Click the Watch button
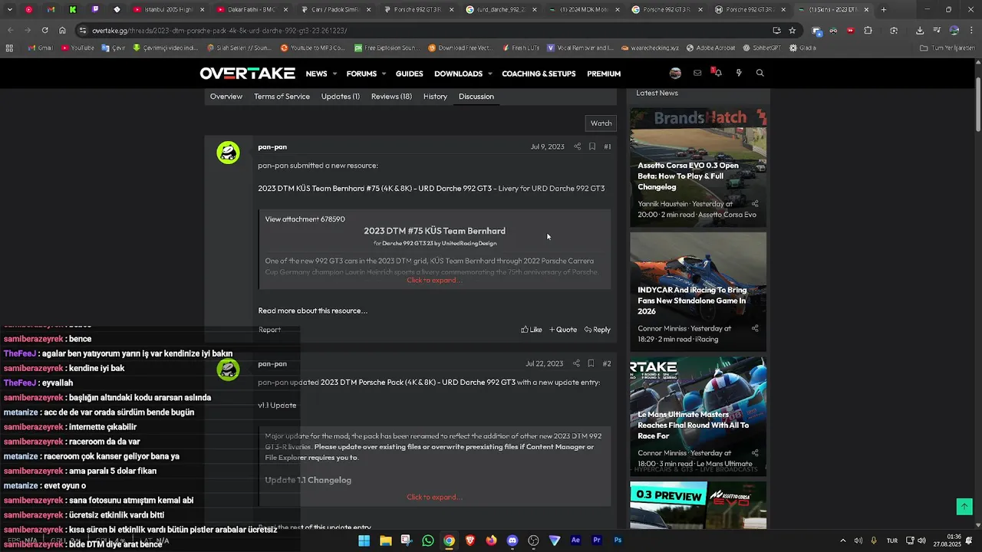982x552 pixels. pyautogui.click(x=601, y=123)
